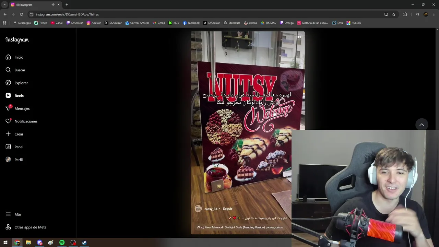Open Canal YouTube bookmark
This screenshot has height=247, width=439.
(x=57, y=23)
